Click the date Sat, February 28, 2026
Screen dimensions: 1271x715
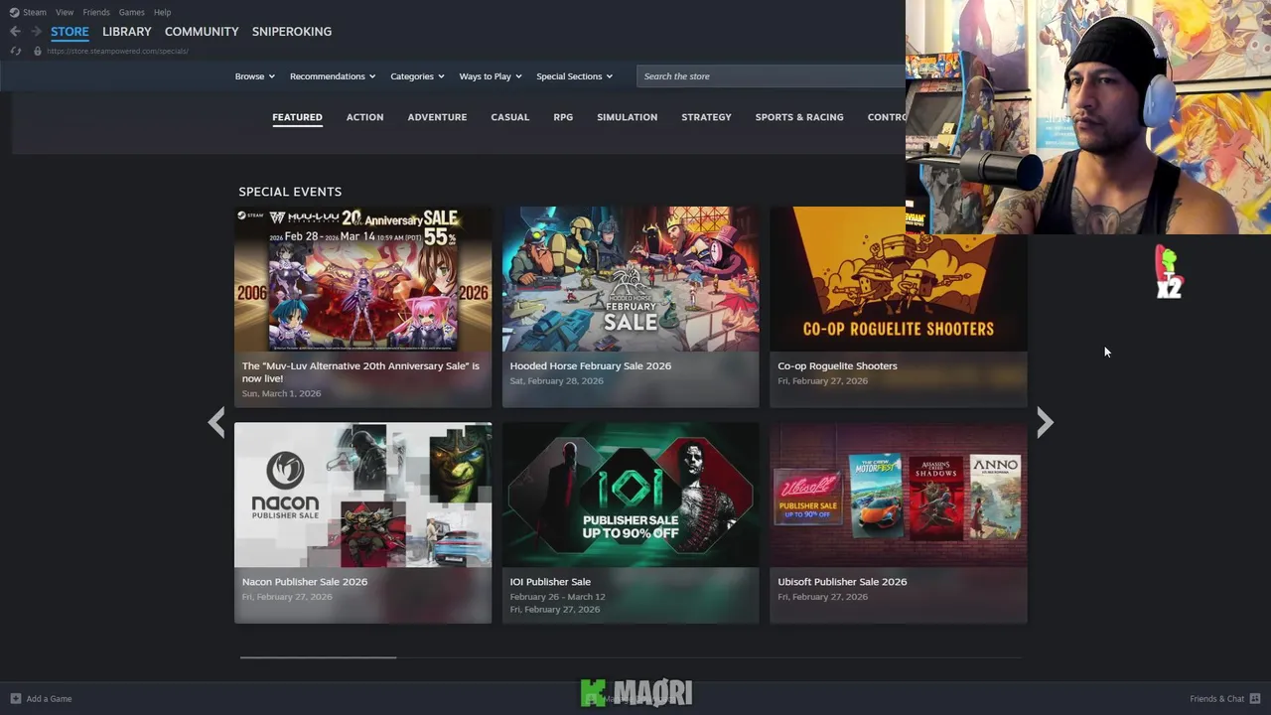coord(557,380)
